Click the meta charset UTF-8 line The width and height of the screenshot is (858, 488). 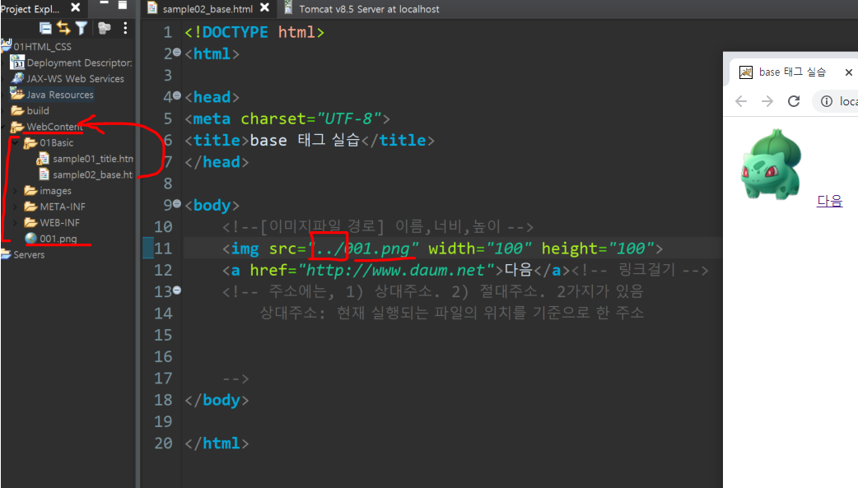(x=287, y=119)
